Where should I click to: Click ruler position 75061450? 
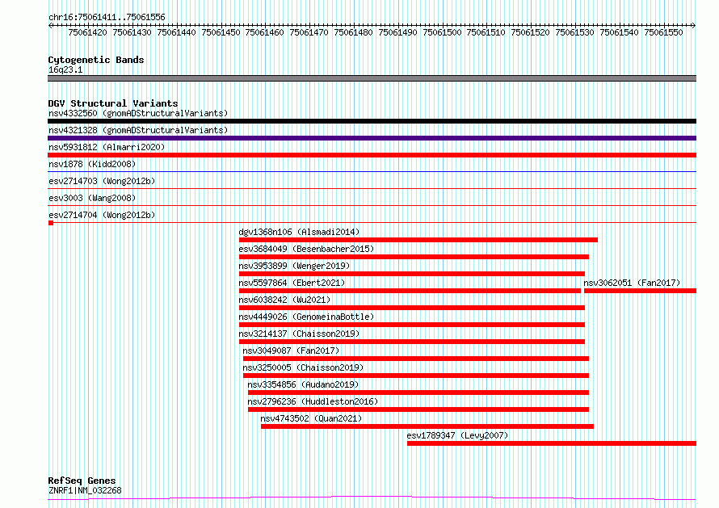pyautogui.click(x=221, y=32)
